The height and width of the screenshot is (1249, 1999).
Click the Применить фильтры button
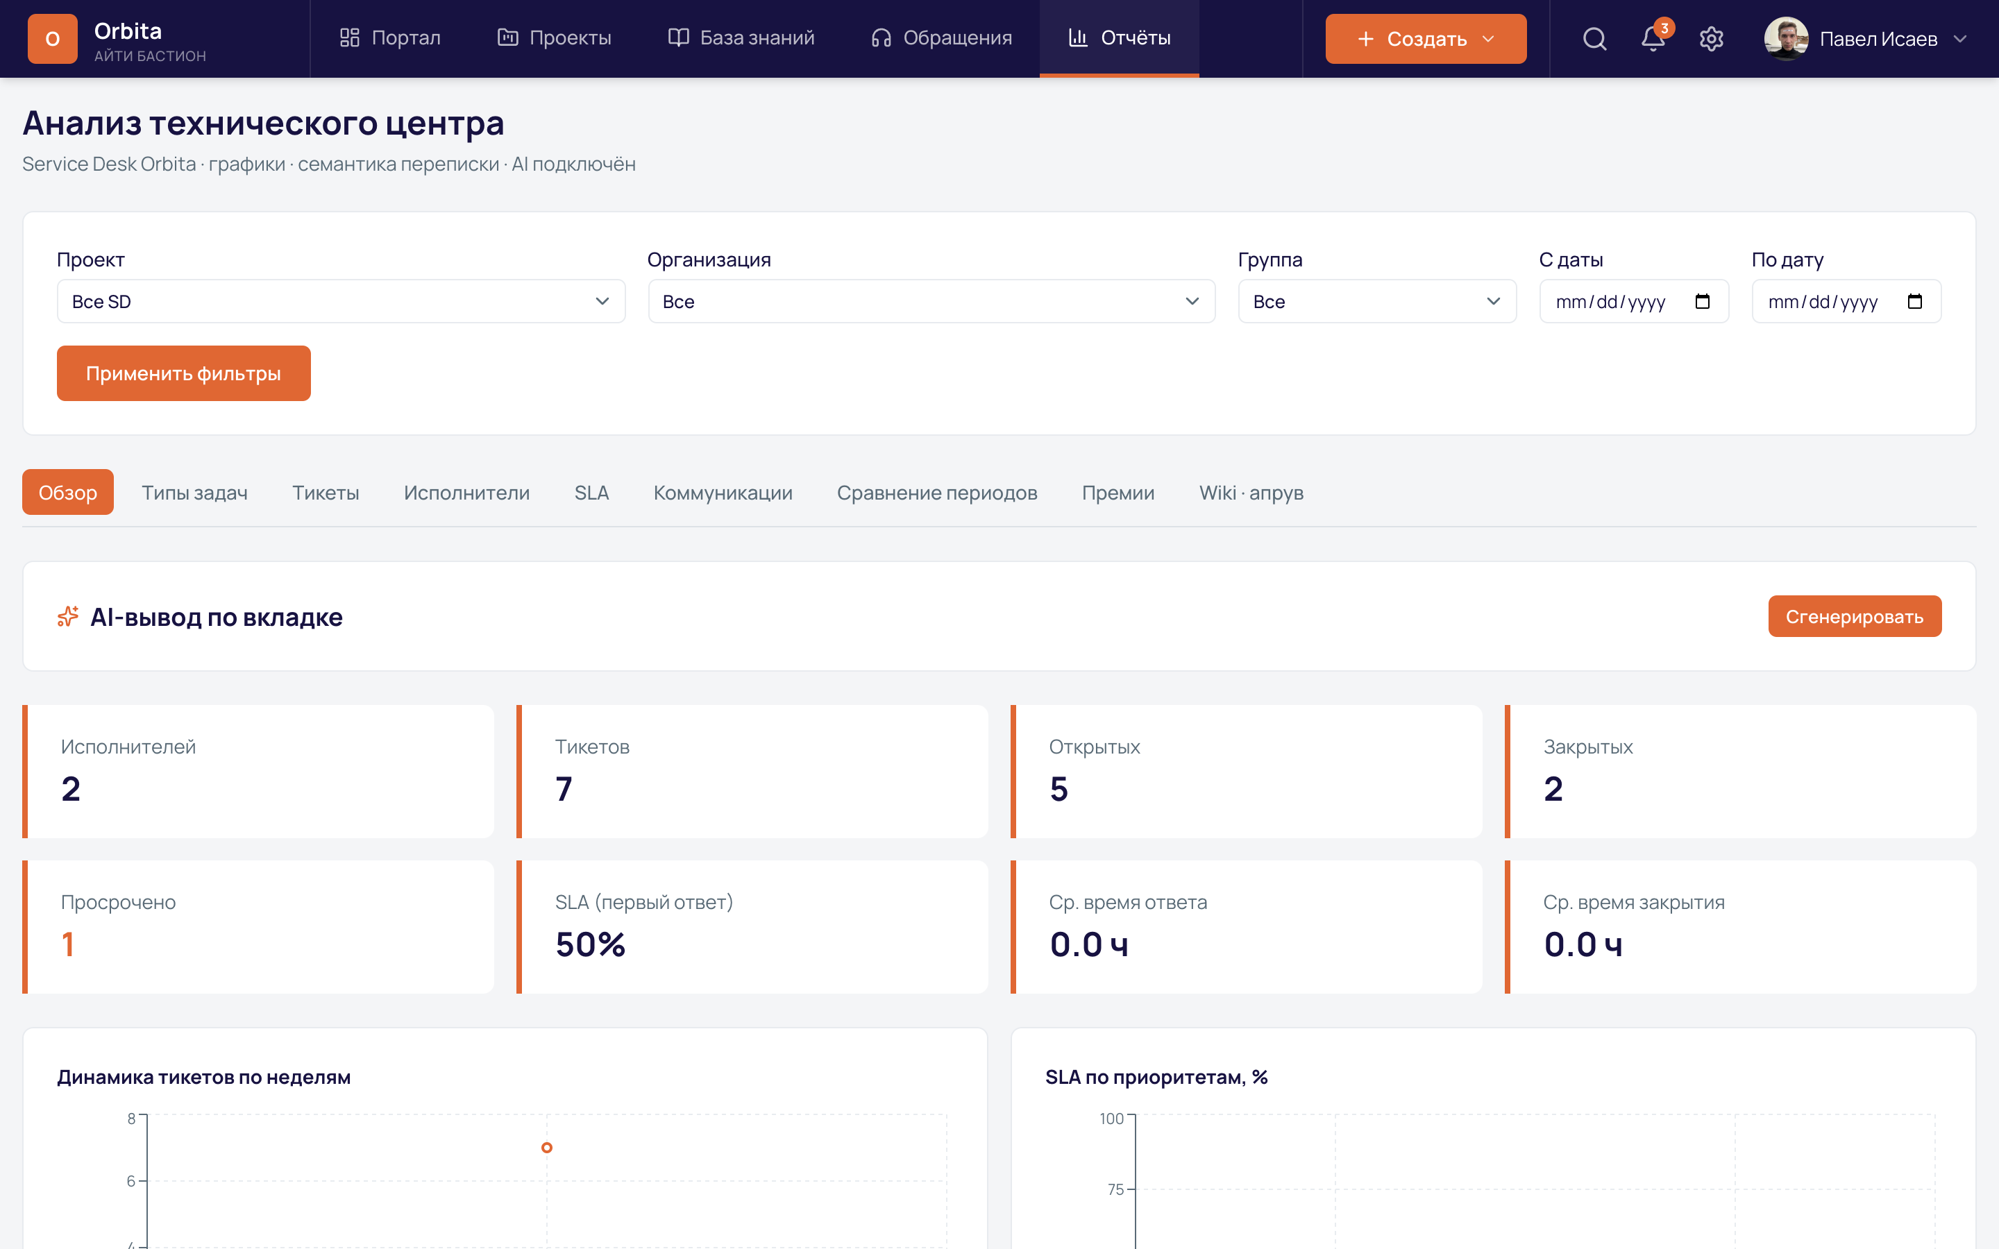coord(183,373)
